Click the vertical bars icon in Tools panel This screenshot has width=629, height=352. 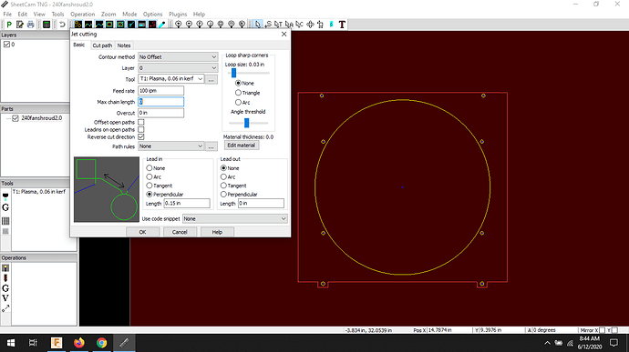(5, 221)
